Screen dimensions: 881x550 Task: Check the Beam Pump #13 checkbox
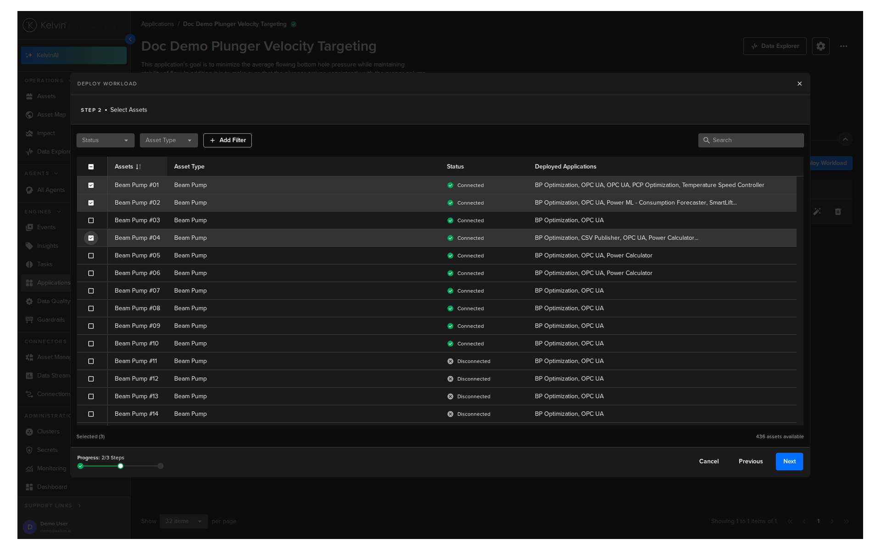91,396
